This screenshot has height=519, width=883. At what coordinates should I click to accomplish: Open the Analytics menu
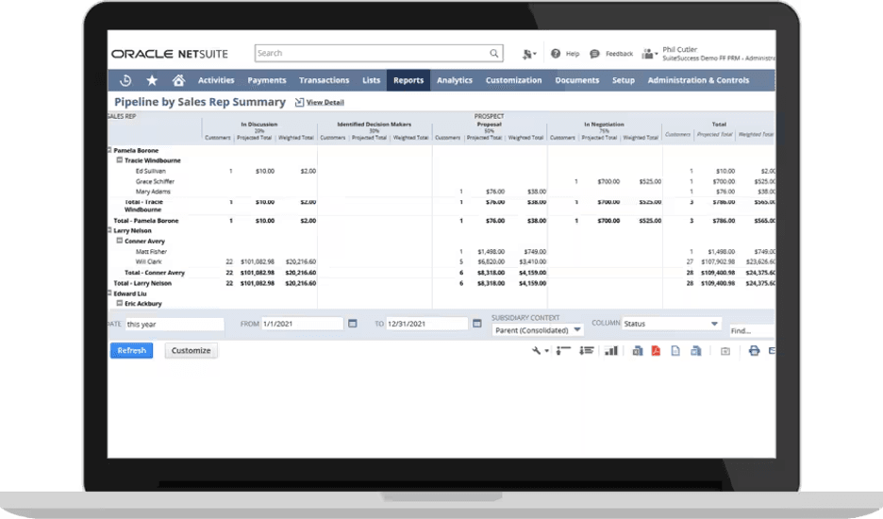click(455, 80)
